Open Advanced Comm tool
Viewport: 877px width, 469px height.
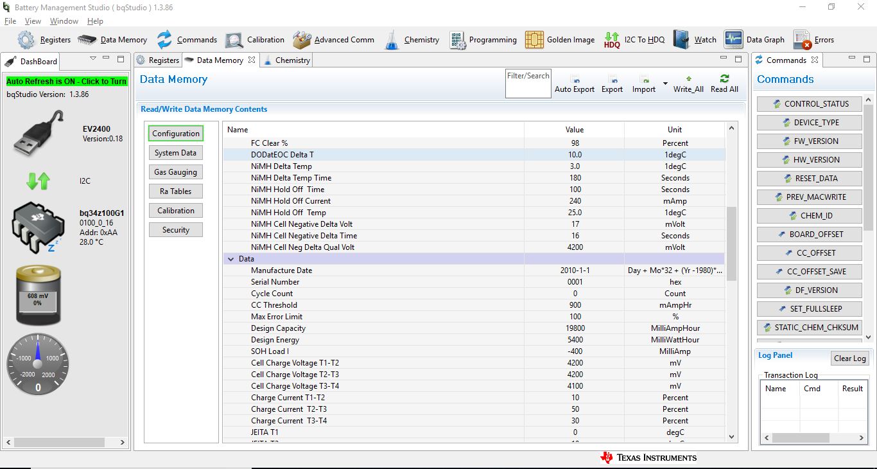point(334,40)
